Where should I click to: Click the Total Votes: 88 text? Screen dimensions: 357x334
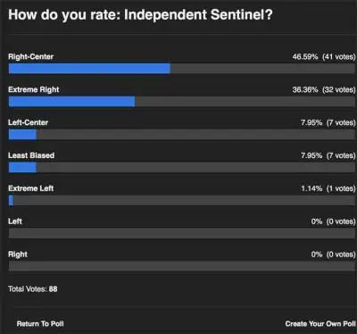[x=33, y=289]
